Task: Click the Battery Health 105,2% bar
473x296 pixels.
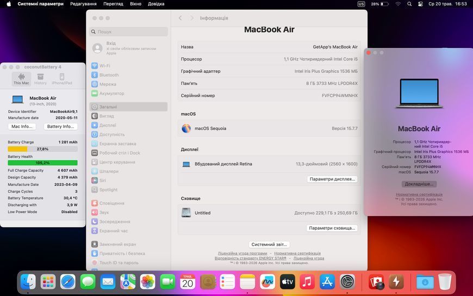Action: coord(42,163)
